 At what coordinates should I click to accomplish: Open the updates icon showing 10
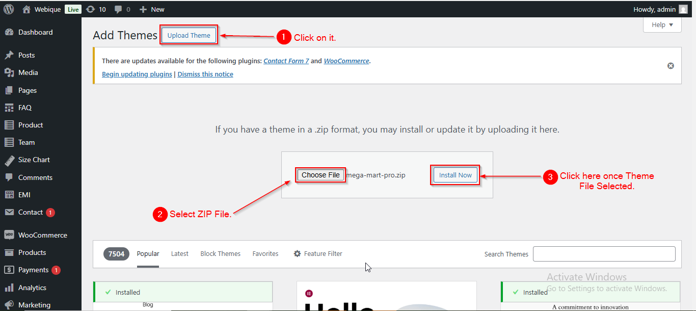coord(91,9)
